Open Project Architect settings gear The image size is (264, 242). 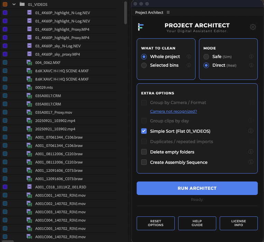point(253,27)
